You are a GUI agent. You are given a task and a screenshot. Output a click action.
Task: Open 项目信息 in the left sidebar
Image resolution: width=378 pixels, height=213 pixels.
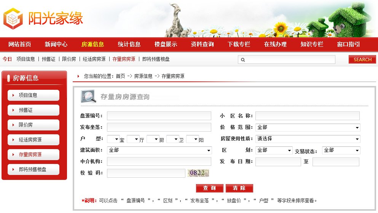(x=33, y=95)
